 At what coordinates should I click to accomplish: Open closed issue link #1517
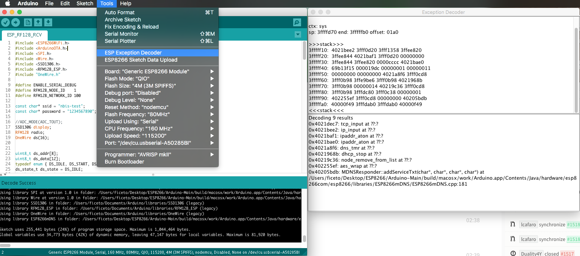(x=567, y=254)
